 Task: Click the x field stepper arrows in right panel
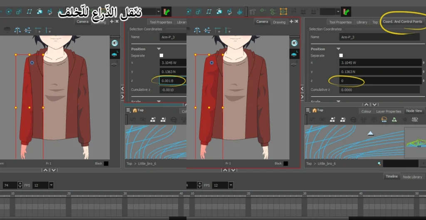[x=424, y=62]
